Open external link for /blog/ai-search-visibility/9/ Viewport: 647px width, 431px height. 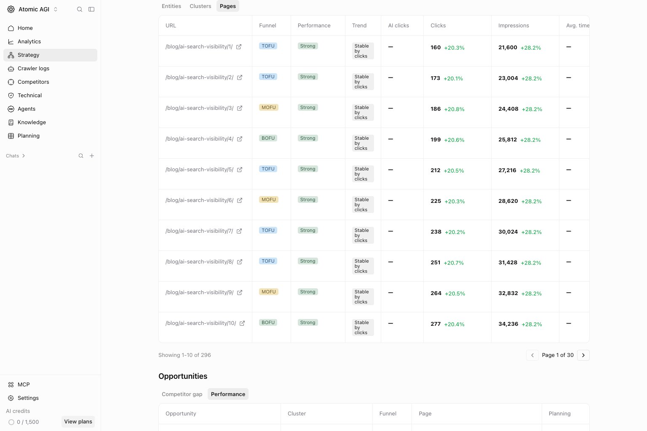(x=240, y=293)
